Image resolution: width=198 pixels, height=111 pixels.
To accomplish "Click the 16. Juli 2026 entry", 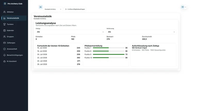I will coord(59,48).
